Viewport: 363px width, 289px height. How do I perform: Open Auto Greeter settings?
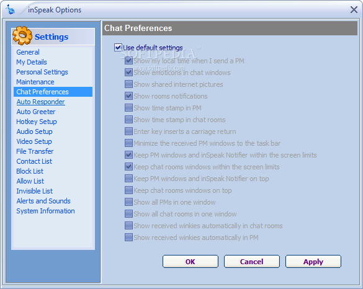click(36, 112)
